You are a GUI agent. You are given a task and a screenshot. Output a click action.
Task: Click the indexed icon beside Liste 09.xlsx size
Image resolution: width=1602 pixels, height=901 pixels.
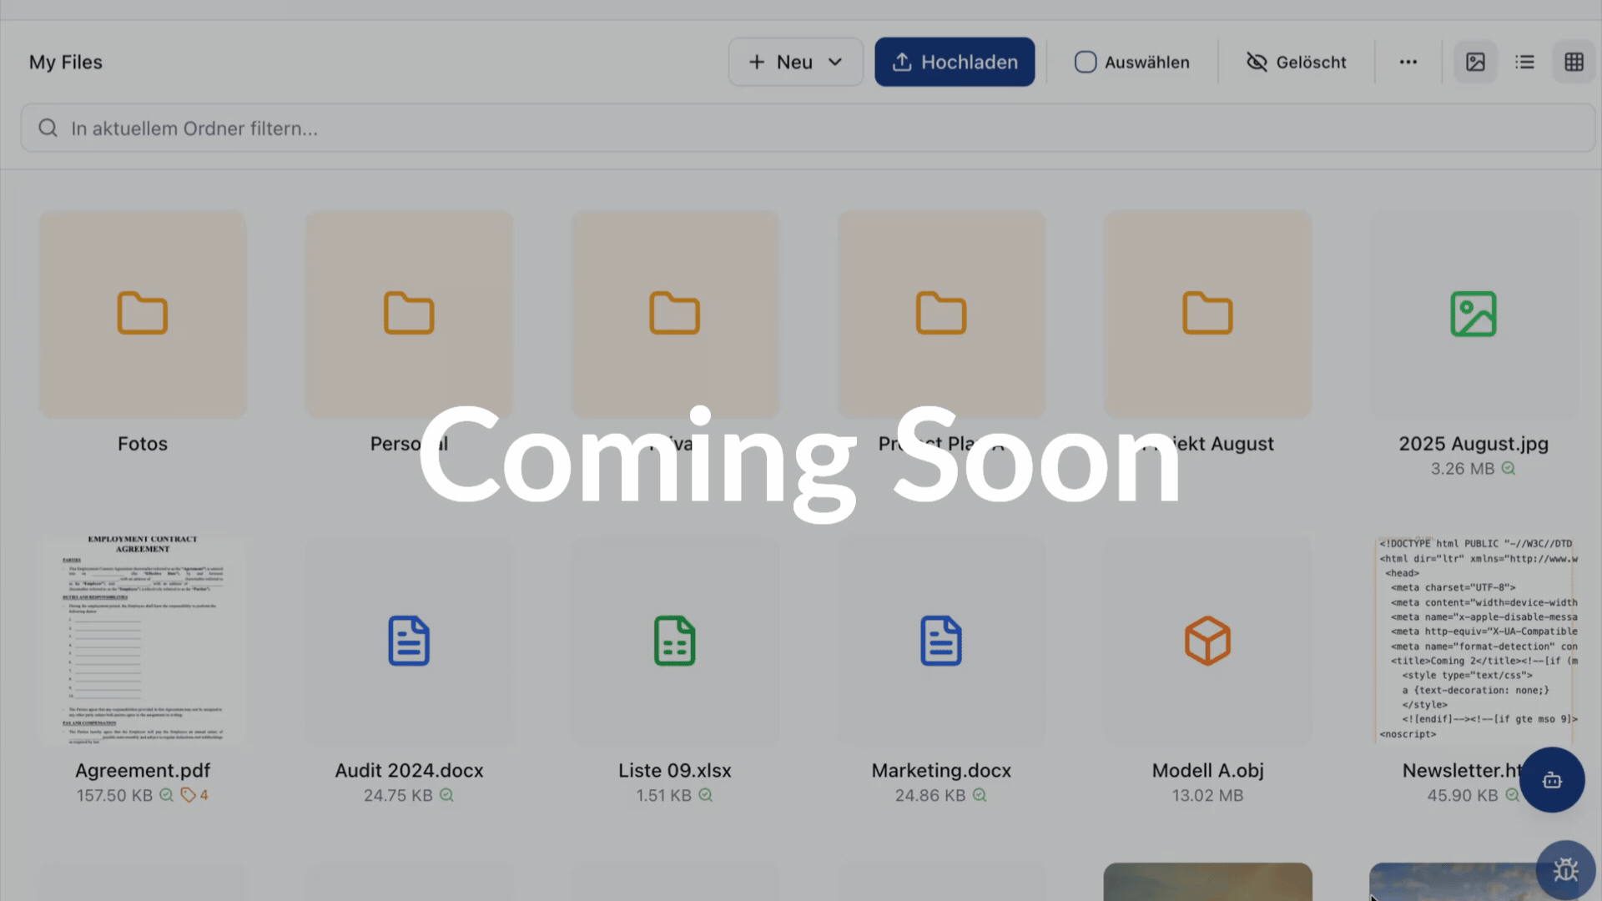[x=705, y=795]
